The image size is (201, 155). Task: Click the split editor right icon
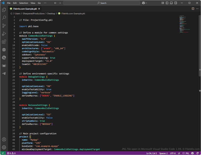point(193,8)
